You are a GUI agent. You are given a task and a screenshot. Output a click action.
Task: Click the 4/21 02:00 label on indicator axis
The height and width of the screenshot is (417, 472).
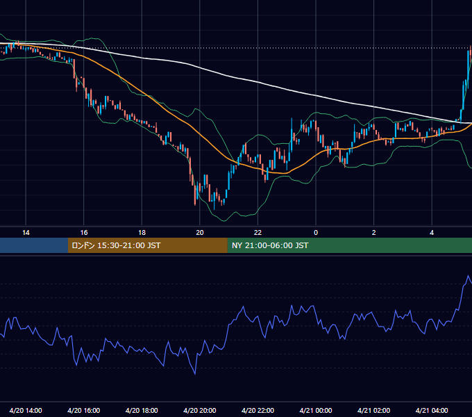374,410
